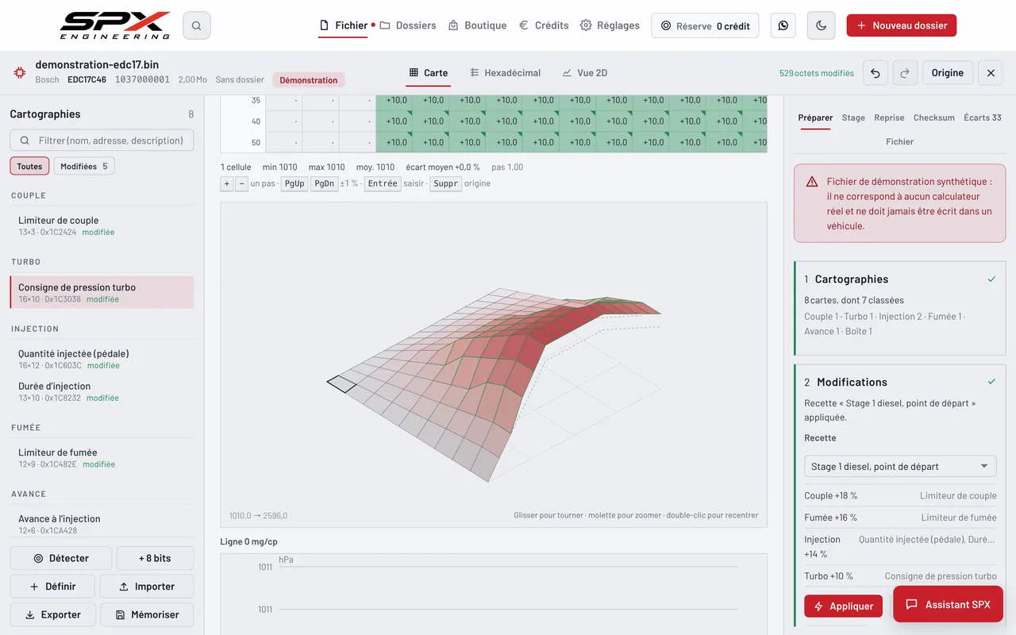1016x635 pixels.
Task: Open the Fichier menu
Action: pyautogui.click(x=344, y=25)
